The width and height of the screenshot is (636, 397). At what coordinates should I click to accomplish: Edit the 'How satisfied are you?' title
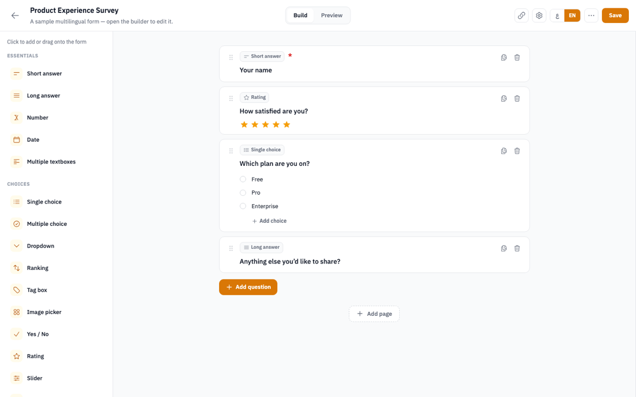tap(274, 111)
